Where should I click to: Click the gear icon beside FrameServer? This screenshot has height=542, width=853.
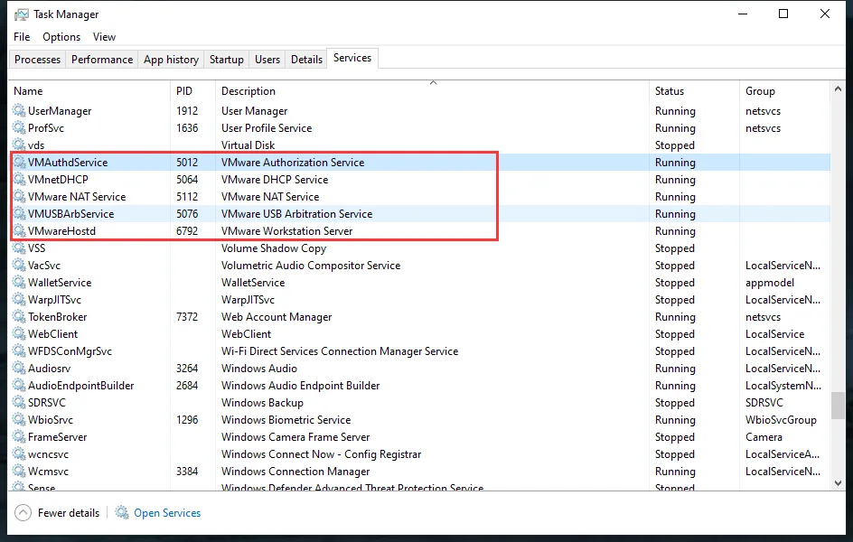tap(19, 436)
